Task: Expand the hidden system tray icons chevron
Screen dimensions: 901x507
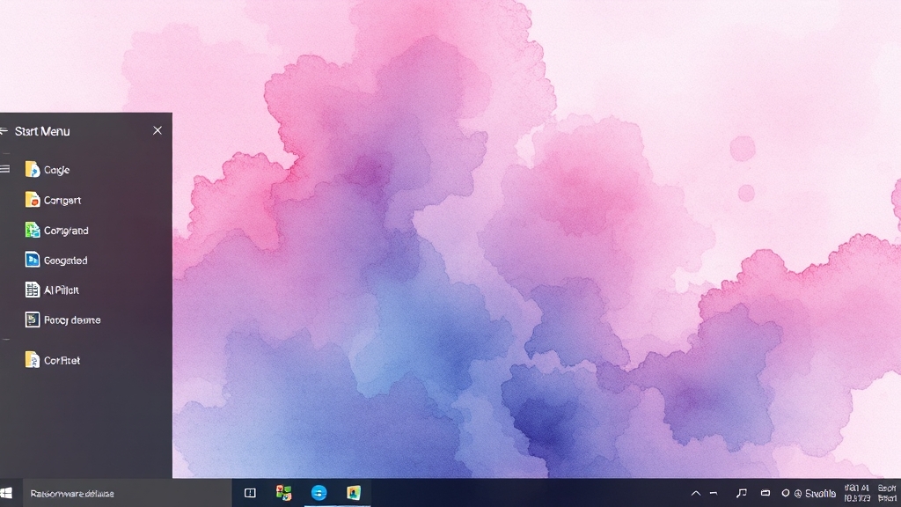Action: (695, 494)
